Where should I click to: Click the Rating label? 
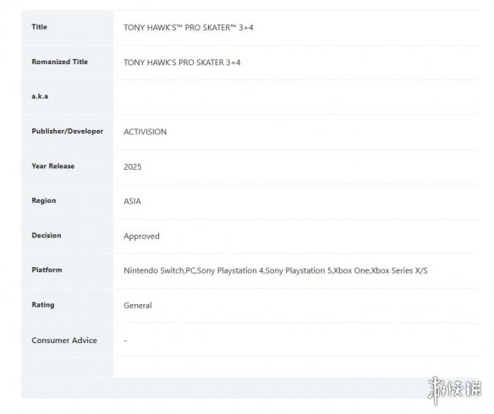coord(43,305)
